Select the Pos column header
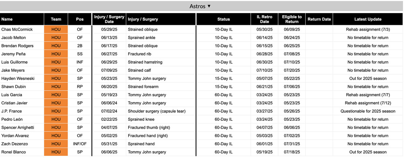 click(80, 19)
